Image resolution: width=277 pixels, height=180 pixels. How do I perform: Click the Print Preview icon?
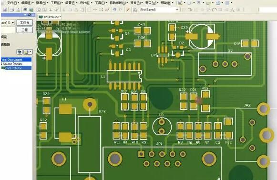[18, 10]
